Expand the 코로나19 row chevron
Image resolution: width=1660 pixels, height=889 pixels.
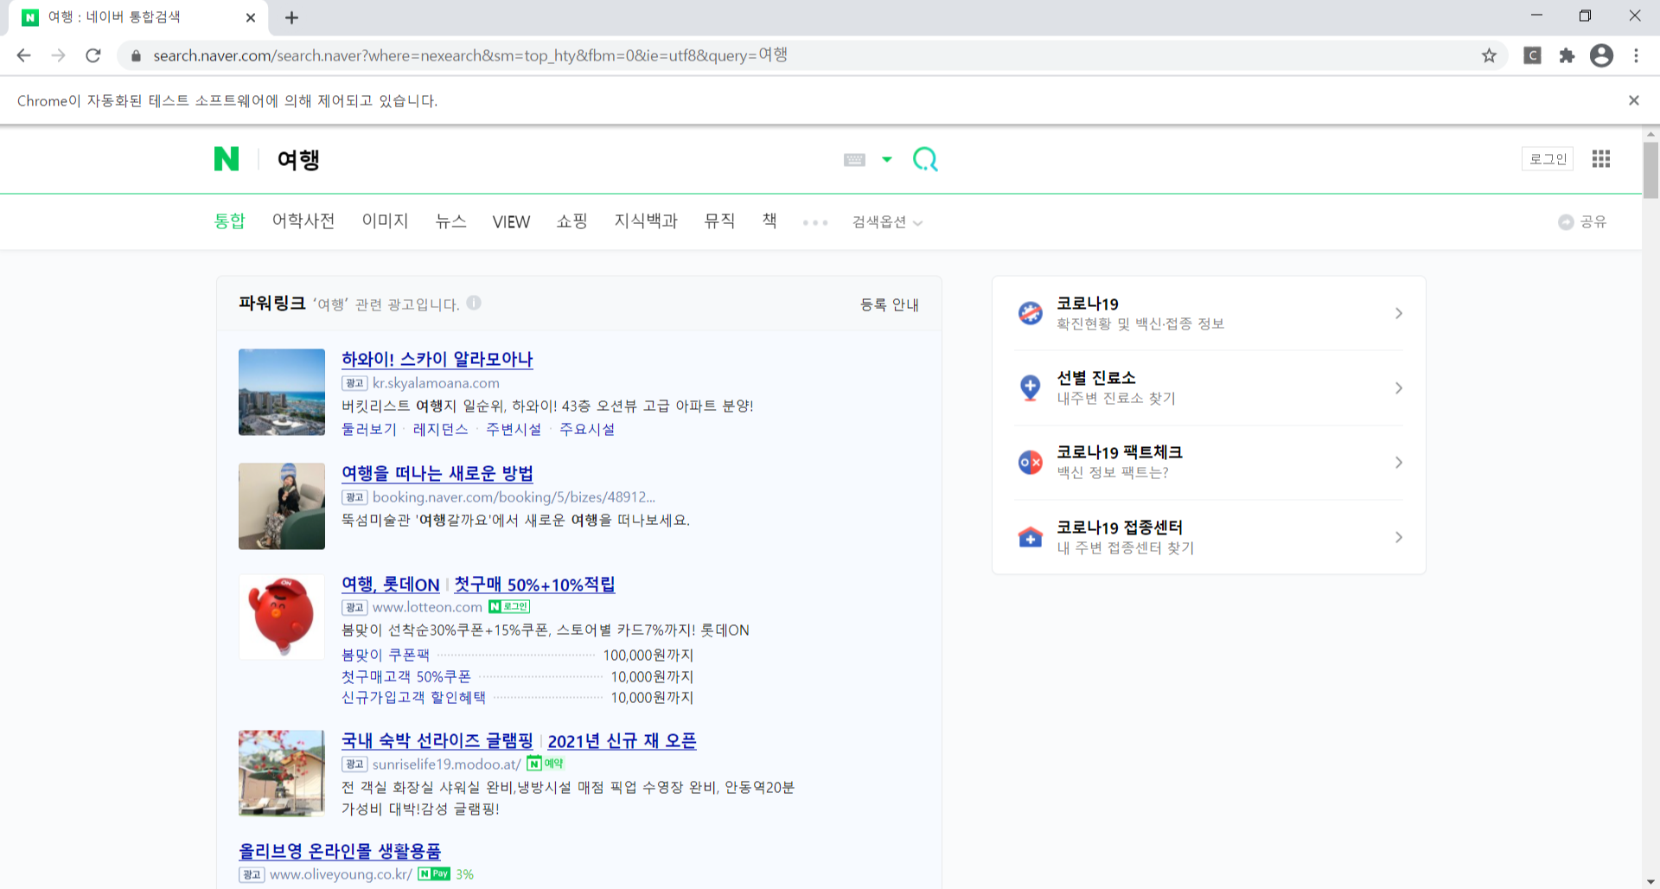click(x=1398, y=313)
